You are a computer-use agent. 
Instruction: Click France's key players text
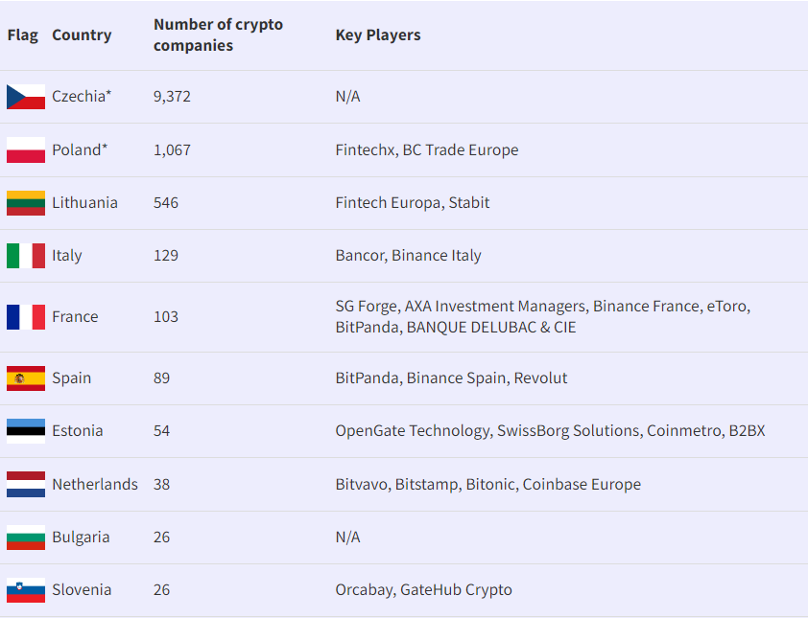click(542, 317)
